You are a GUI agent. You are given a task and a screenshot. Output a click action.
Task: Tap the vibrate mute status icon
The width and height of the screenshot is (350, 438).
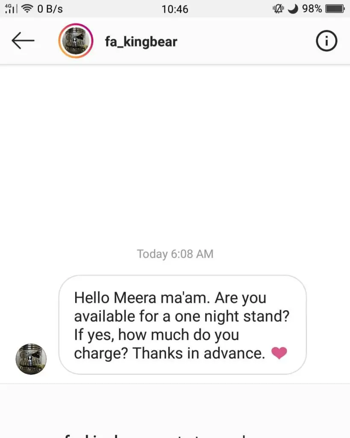(278, 9)
